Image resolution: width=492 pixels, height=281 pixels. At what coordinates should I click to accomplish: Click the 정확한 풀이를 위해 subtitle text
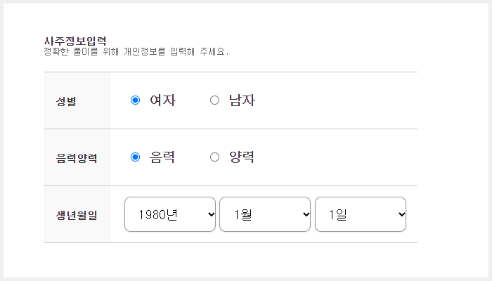[x=82, y=51]
